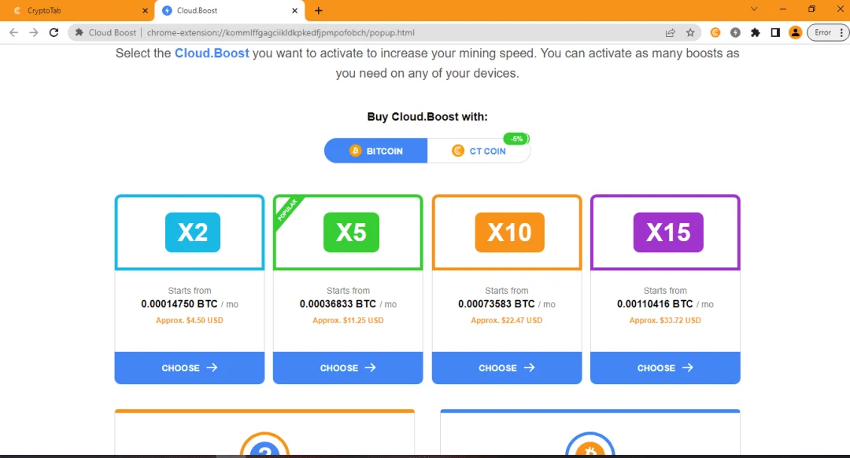Viewport: 850px width, 458px height.
Task: Select CT COIN as payment method
Action: [479, 151]
